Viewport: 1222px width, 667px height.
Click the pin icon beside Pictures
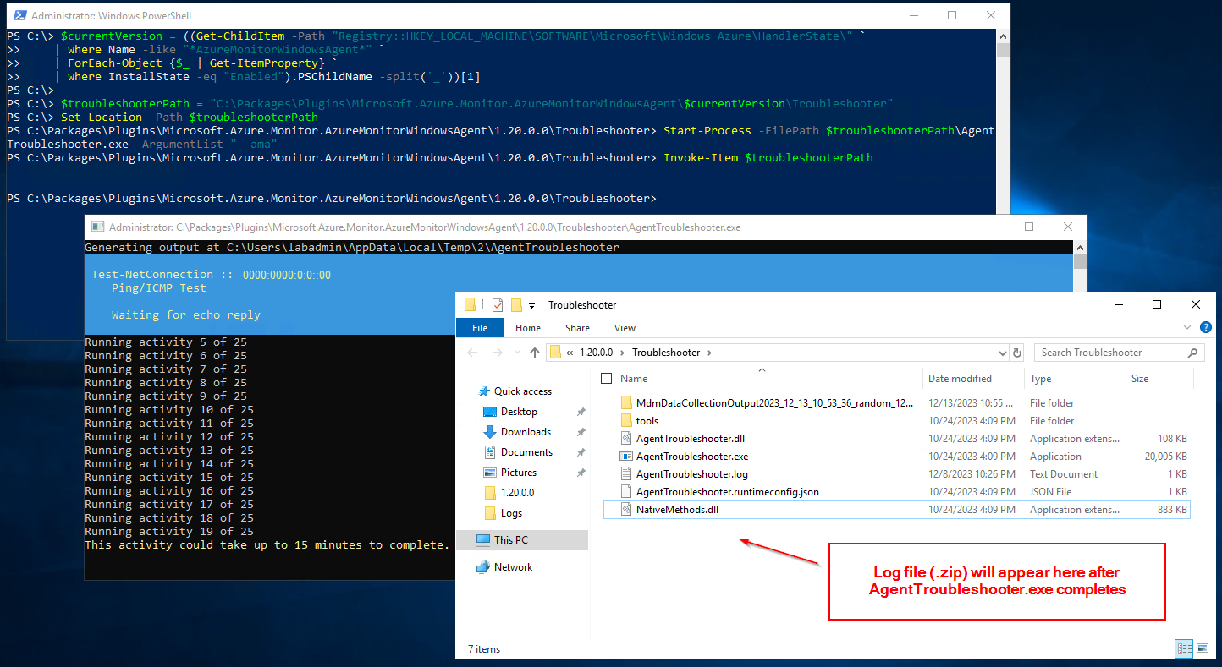(581, 473)
